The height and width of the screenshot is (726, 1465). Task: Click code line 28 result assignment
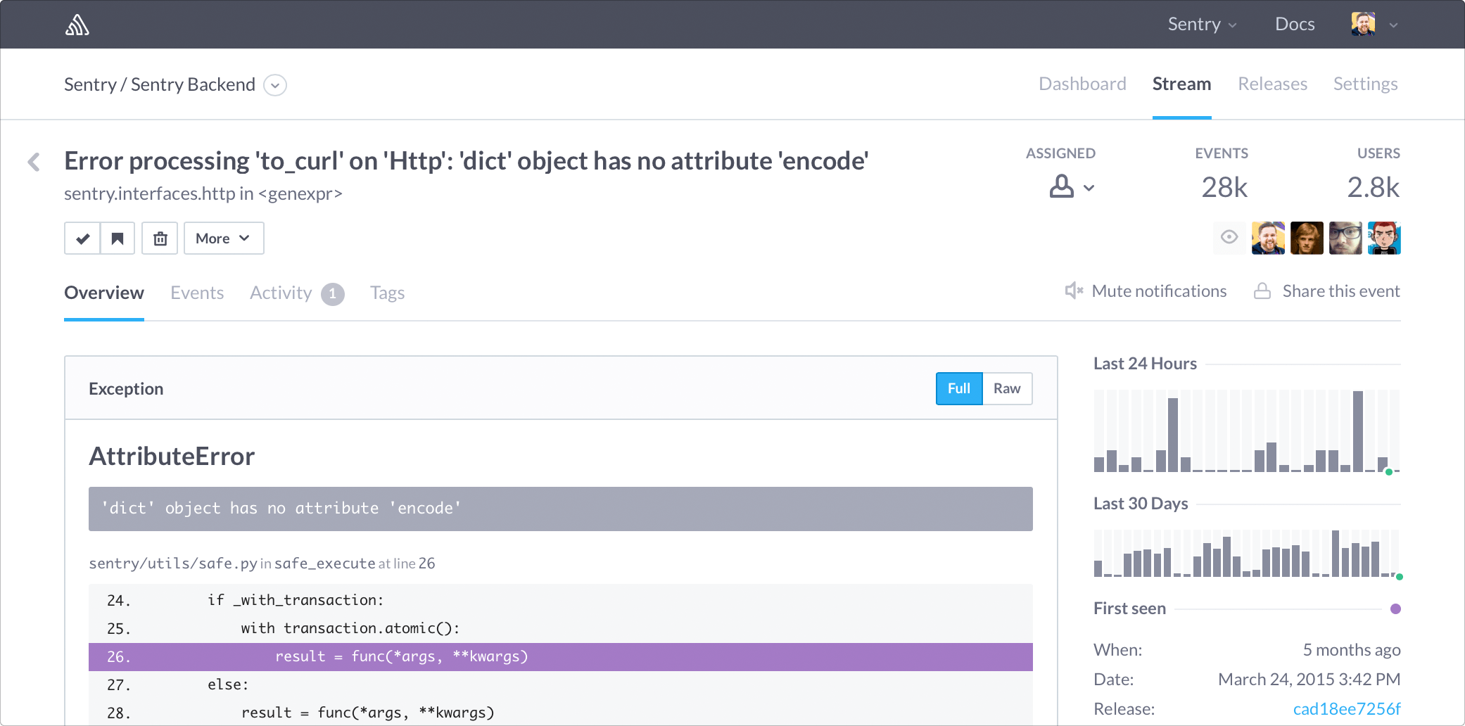click(x=561, y=713)
